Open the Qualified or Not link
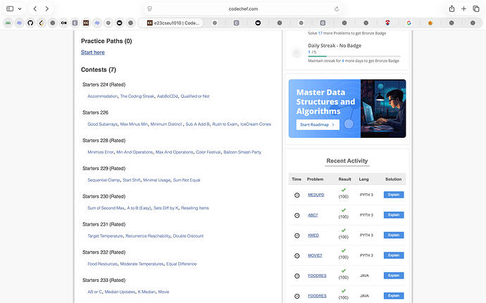The image size is (486, 303). pos(195,96)
